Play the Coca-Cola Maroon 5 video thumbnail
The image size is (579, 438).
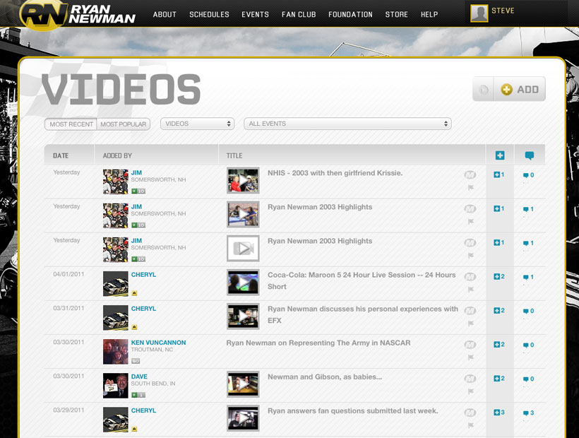(x=243, y=283)
